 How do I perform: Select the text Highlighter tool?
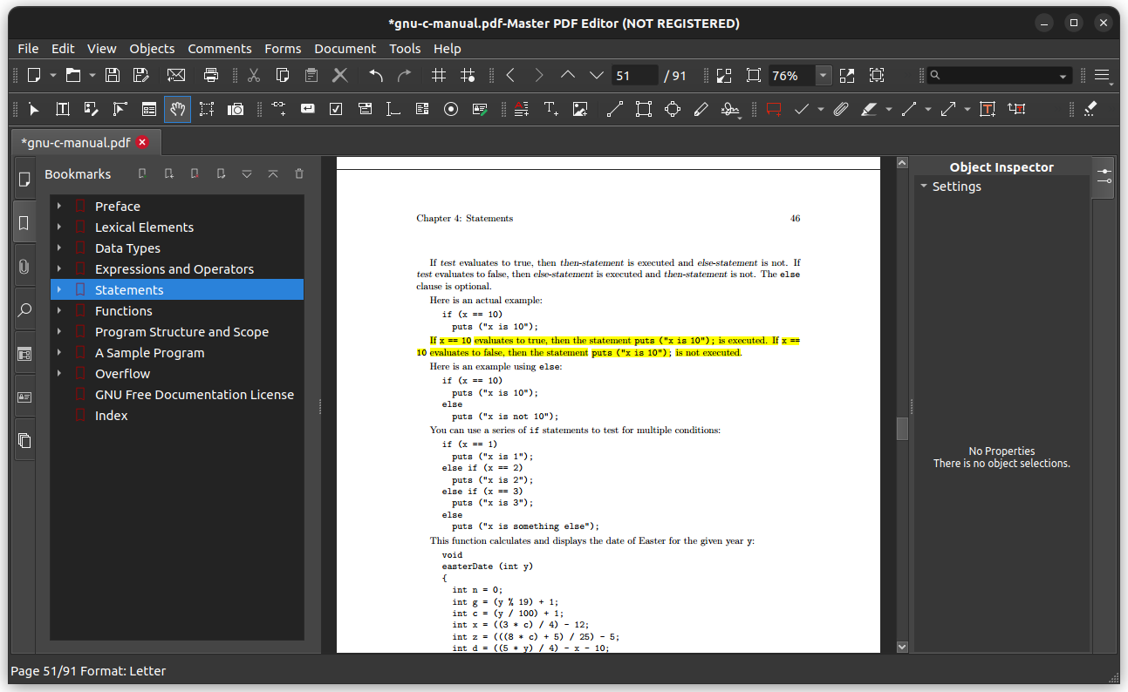[x=870, y=108]
